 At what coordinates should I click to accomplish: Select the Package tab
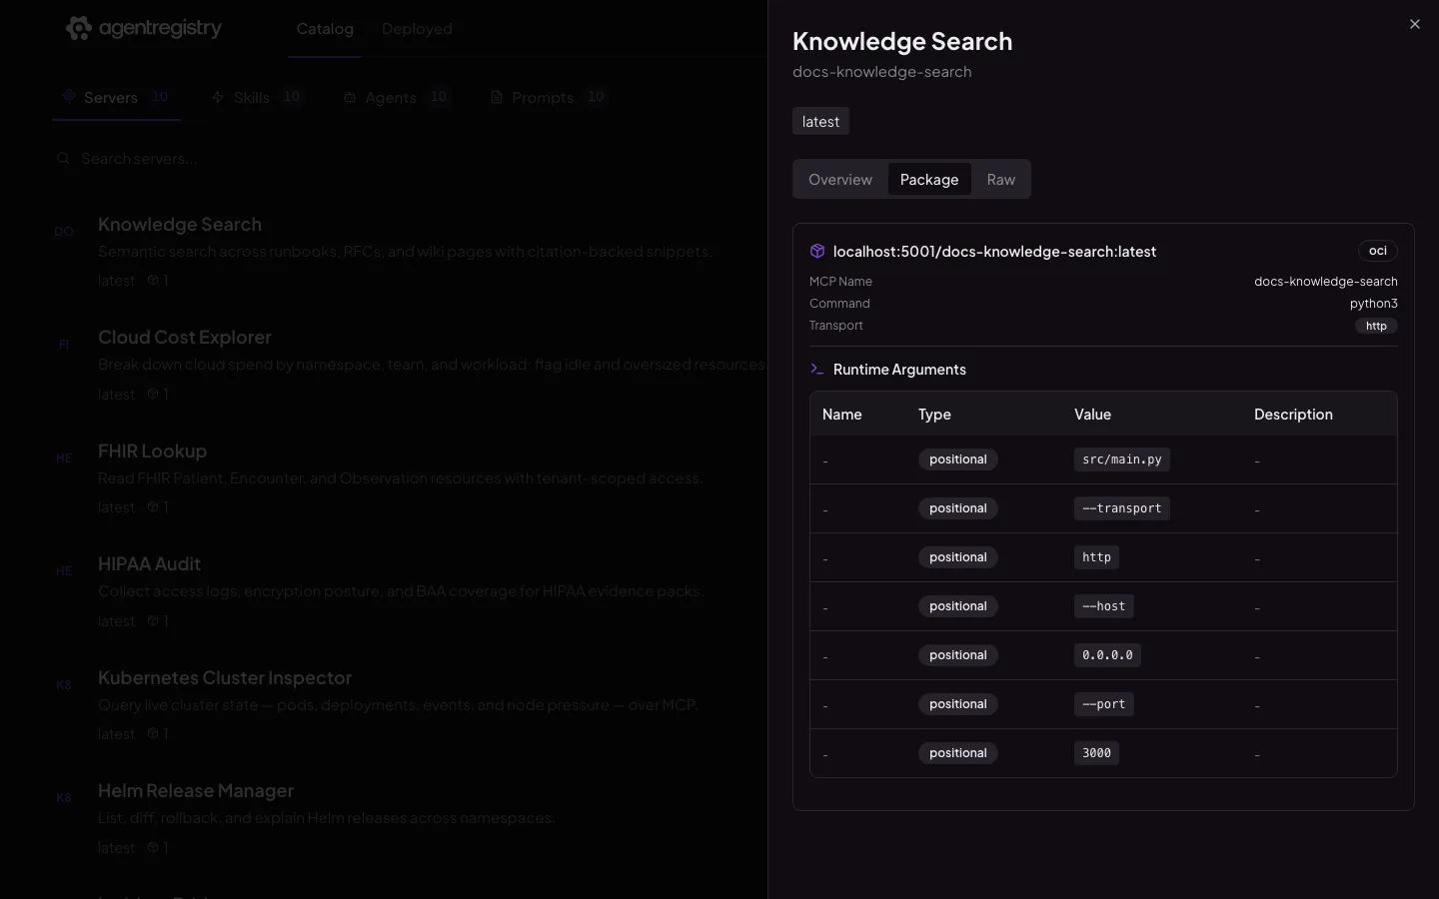[929, 180]
